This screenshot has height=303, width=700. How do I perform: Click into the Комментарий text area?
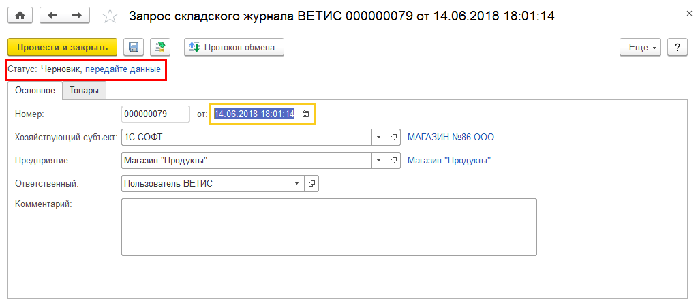coord(329,227)
